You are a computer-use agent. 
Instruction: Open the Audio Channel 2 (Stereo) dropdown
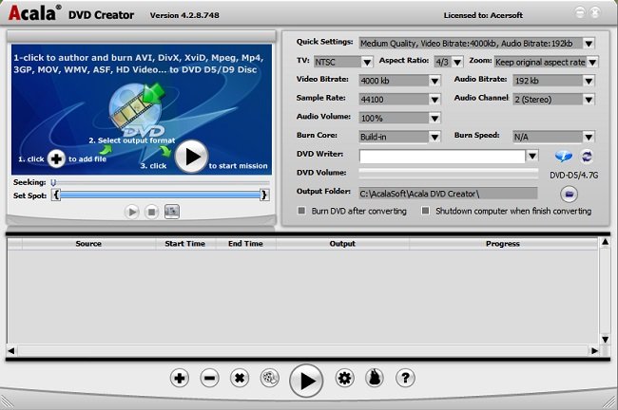point(589,100)
